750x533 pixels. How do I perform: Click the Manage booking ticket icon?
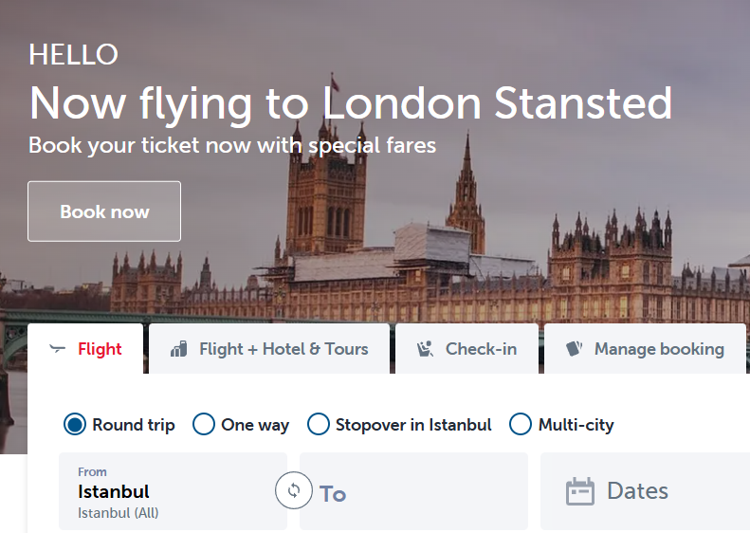tap(574, 349)
